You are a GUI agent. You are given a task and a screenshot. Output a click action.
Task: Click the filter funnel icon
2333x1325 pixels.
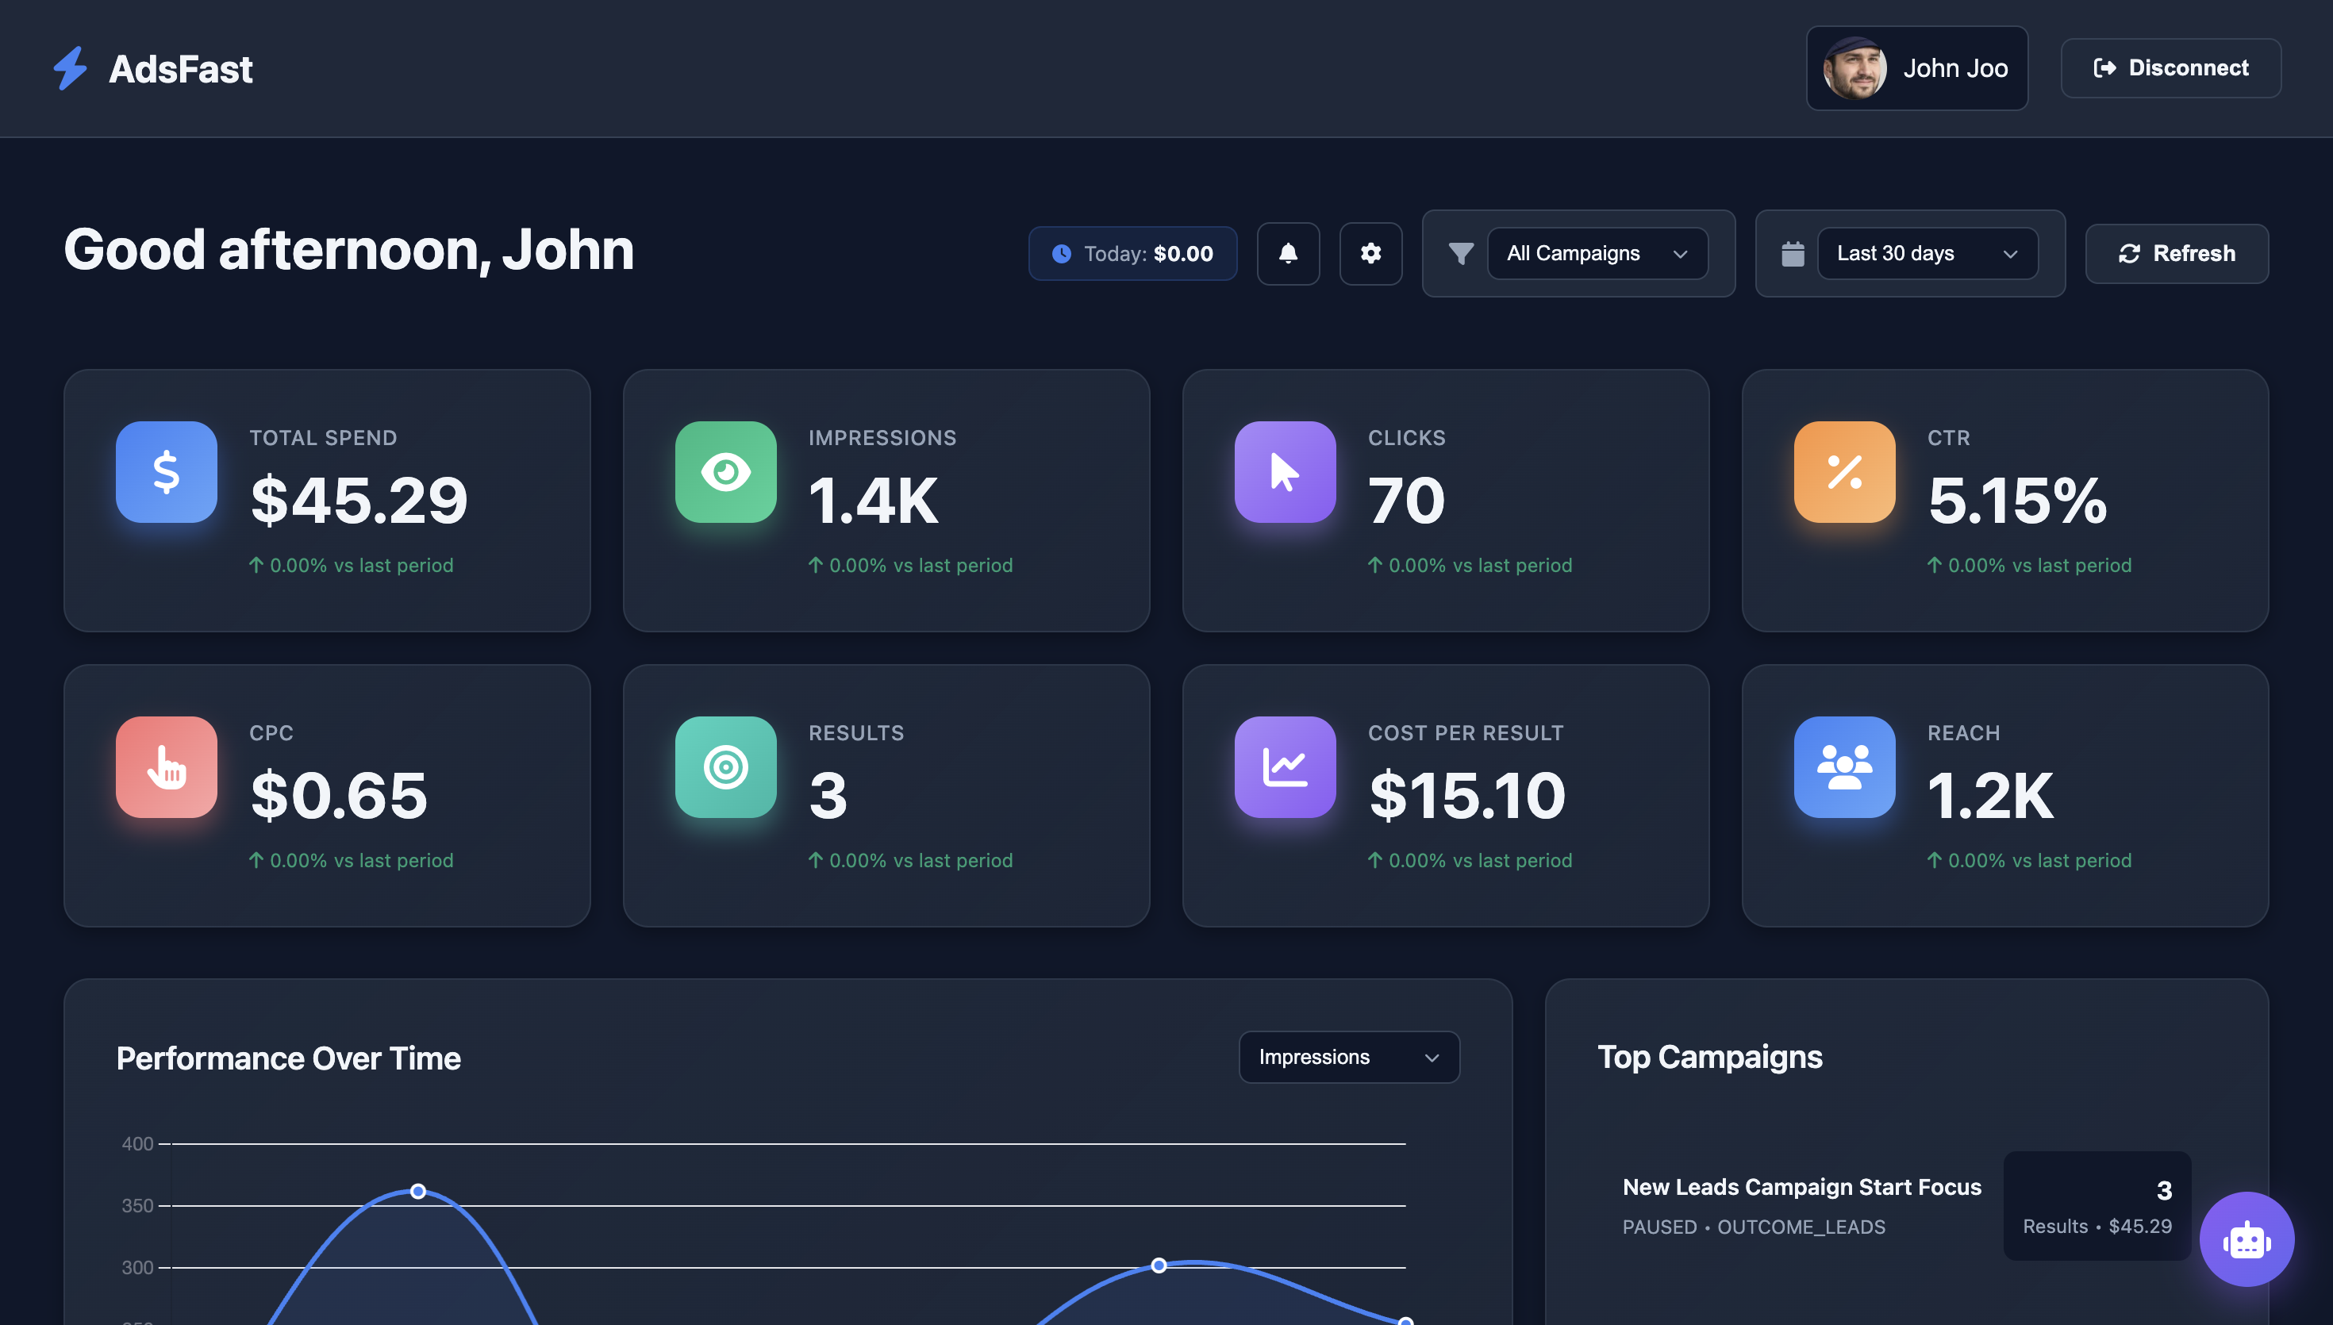point(1460,253)
